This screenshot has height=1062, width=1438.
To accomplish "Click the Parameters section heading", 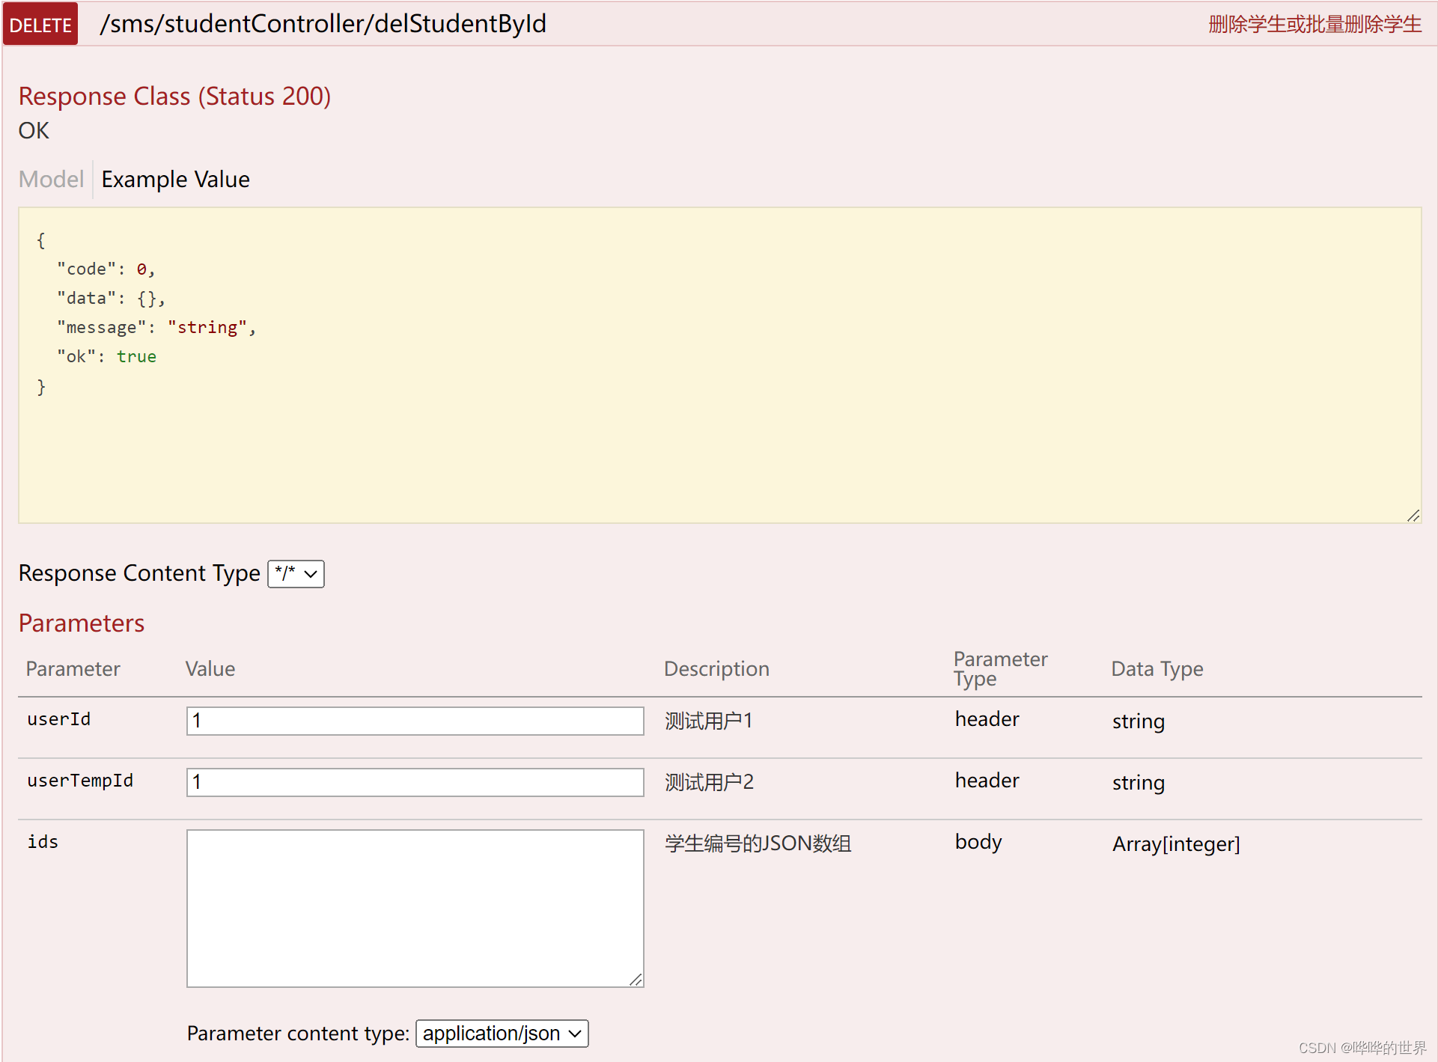I will [82, 623].
